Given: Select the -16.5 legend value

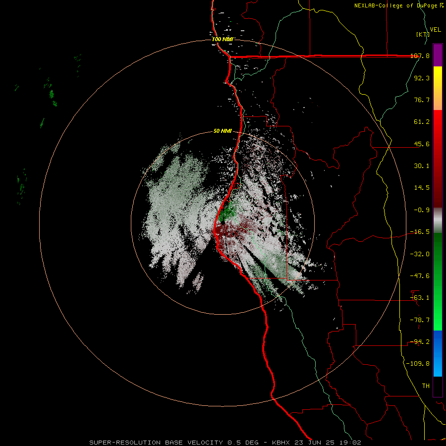Looking at the screenshot, I should click(x=420, y=232).
